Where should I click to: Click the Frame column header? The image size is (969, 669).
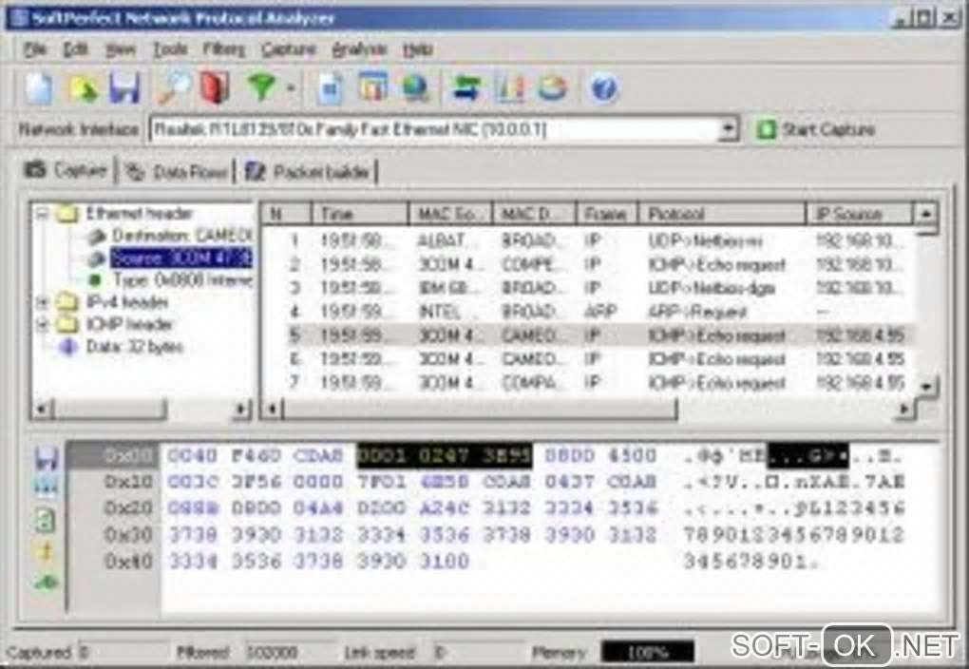(x=607, y=214)
